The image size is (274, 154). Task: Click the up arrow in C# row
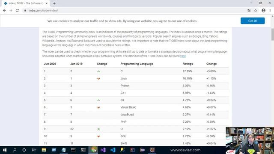pos(98,100)
